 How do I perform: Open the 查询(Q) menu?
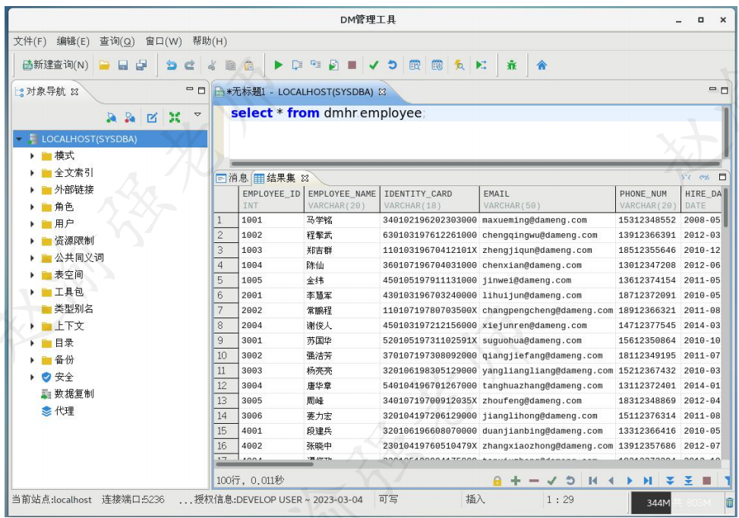[x=117, y=42]
